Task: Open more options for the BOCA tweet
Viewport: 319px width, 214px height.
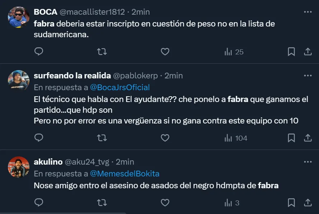Action: (308, 12)
